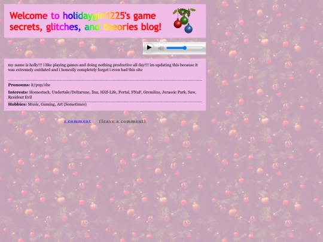323x242 pixels.
Task: Click "secrets, glitches, and theories blog!" heading line
Action: click(x=86, y=27)
